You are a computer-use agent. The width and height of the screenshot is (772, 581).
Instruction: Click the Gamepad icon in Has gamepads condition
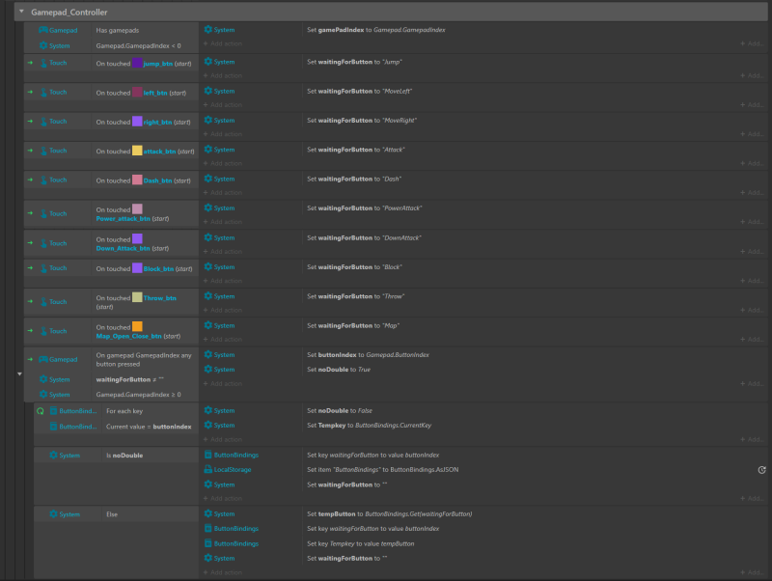click(x=42, y=30)
